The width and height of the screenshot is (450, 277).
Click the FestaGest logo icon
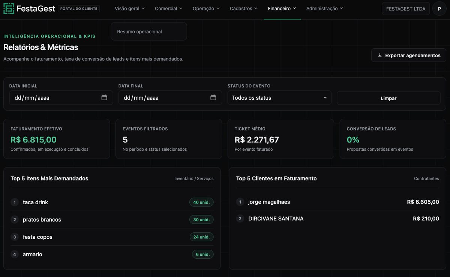coord(9,9)
